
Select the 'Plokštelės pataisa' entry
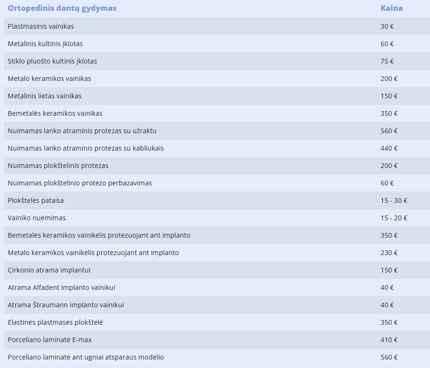36,200
